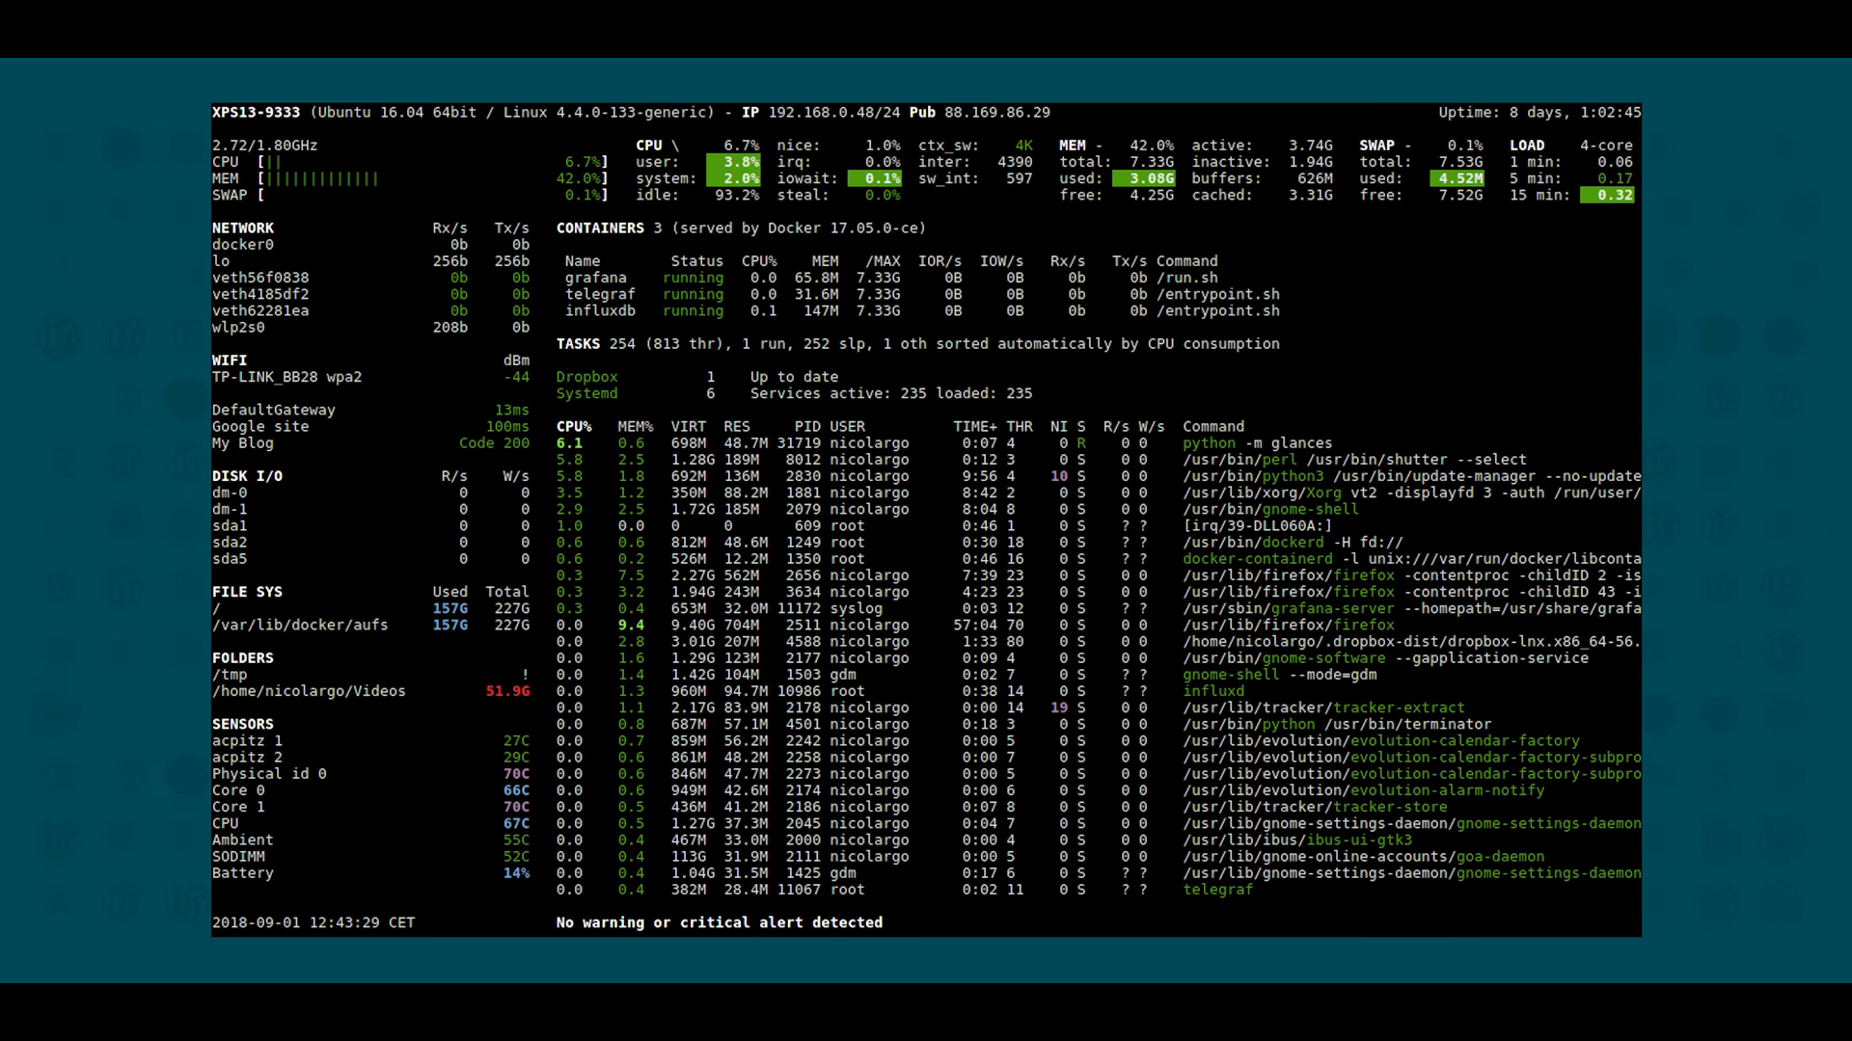Click the Battery sensor row
The width and height of the screenshot is (1852, 1041).
click(243, 873)
